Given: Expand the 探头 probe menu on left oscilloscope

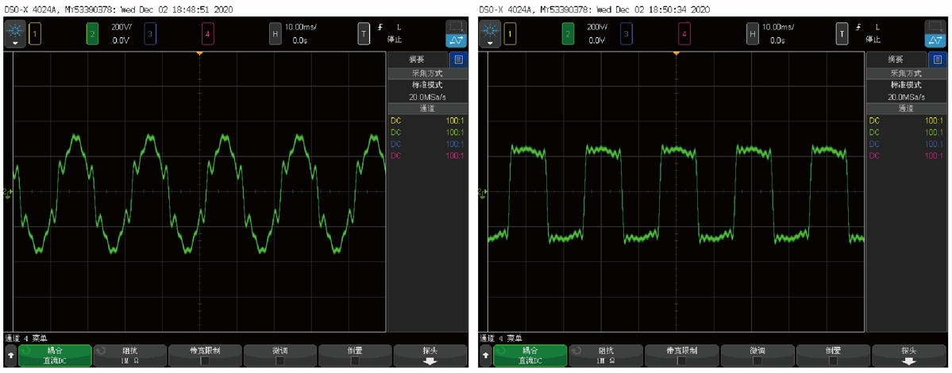Looking at the screenshot, I should point(430,356).
